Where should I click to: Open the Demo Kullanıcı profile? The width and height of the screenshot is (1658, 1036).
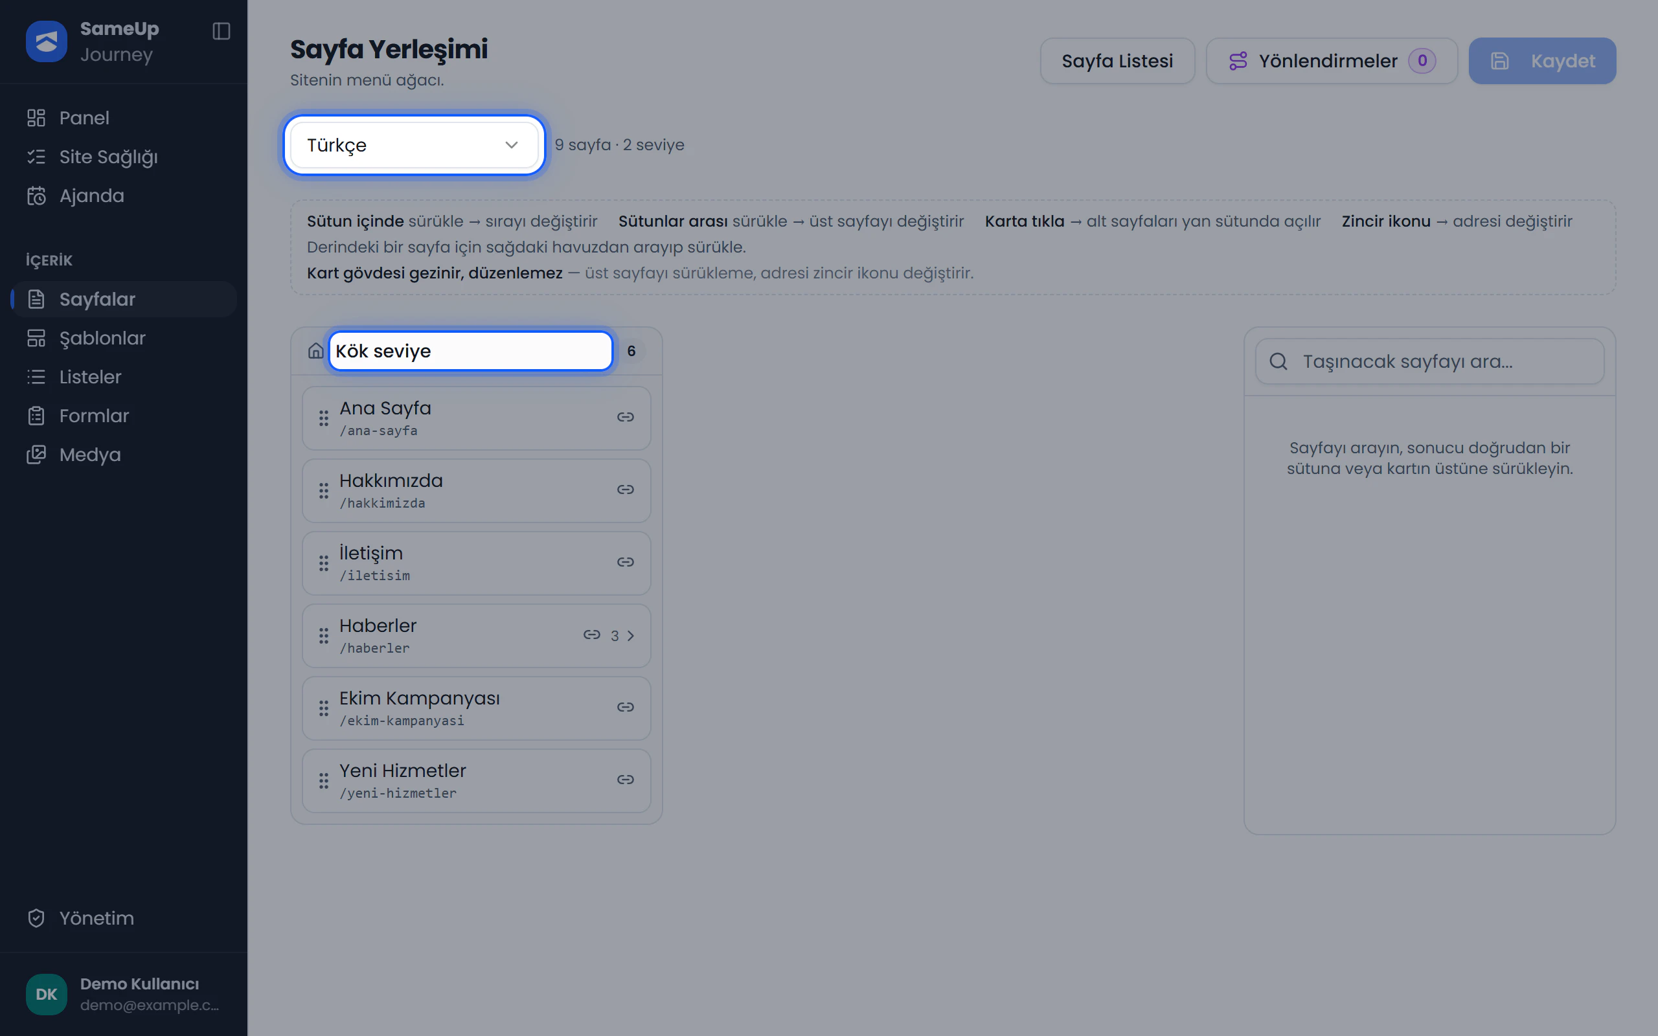click(123, 994)
